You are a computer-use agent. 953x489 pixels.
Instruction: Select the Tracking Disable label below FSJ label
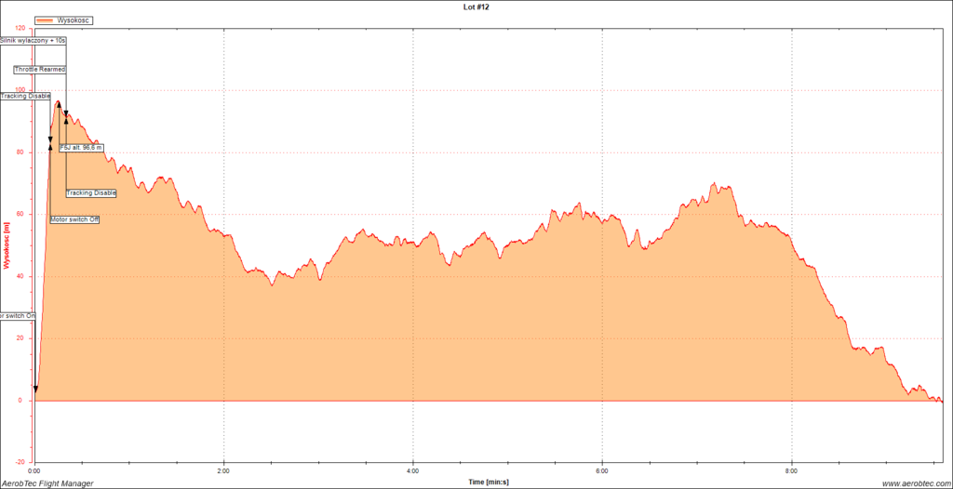point(91,193)
